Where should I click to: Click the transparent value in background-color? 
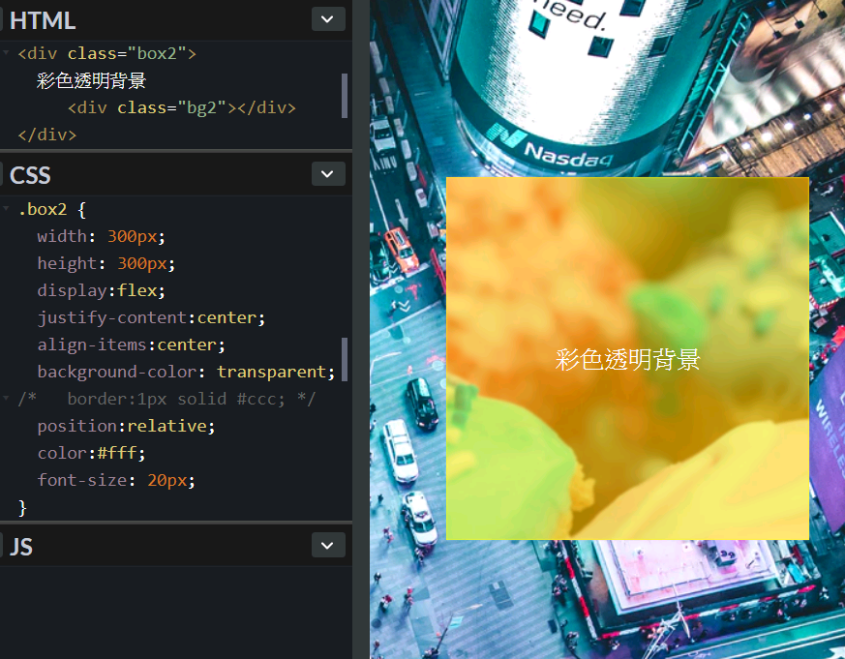[x=272, y=372]
